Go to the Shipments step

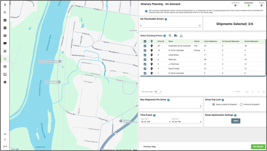pos(236,4)
